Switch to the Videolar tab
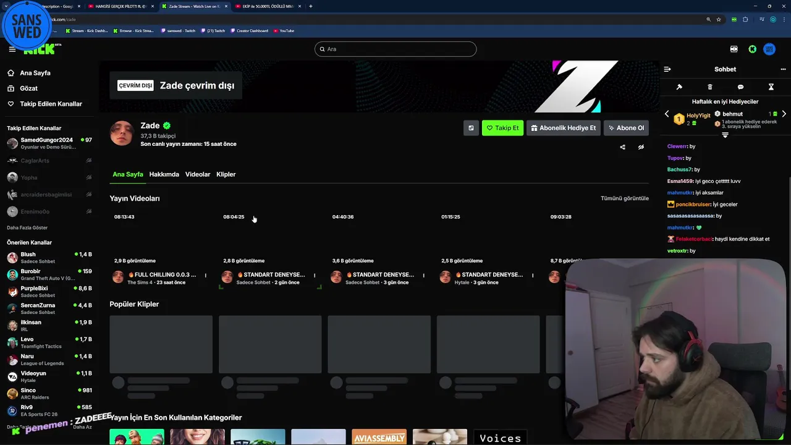791x445 pixels. pyautogui.click(x=198, y=174)
